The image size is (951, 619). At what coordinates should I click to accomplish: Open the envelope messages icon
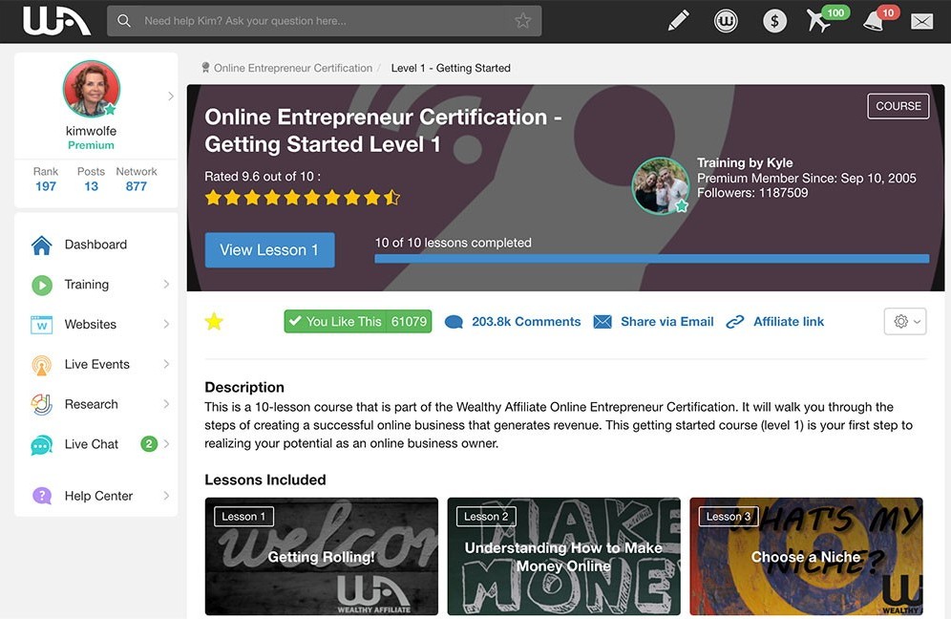click(922, 21)
